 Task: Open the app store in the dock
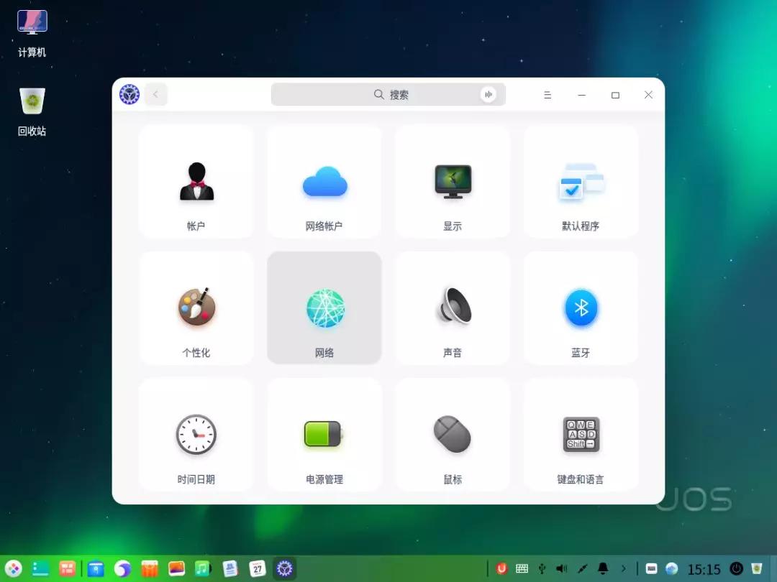(x=149, y=568)
